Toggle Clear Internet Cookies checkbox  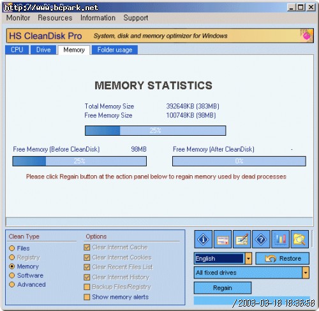point(87,257)
